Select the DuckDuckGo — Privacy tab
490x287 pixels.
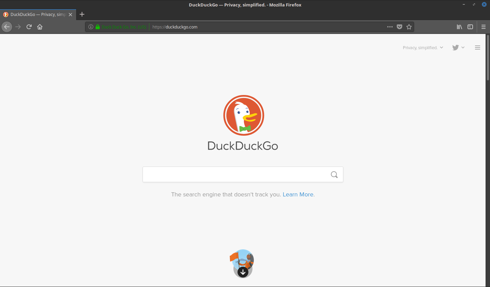point(38,15)
